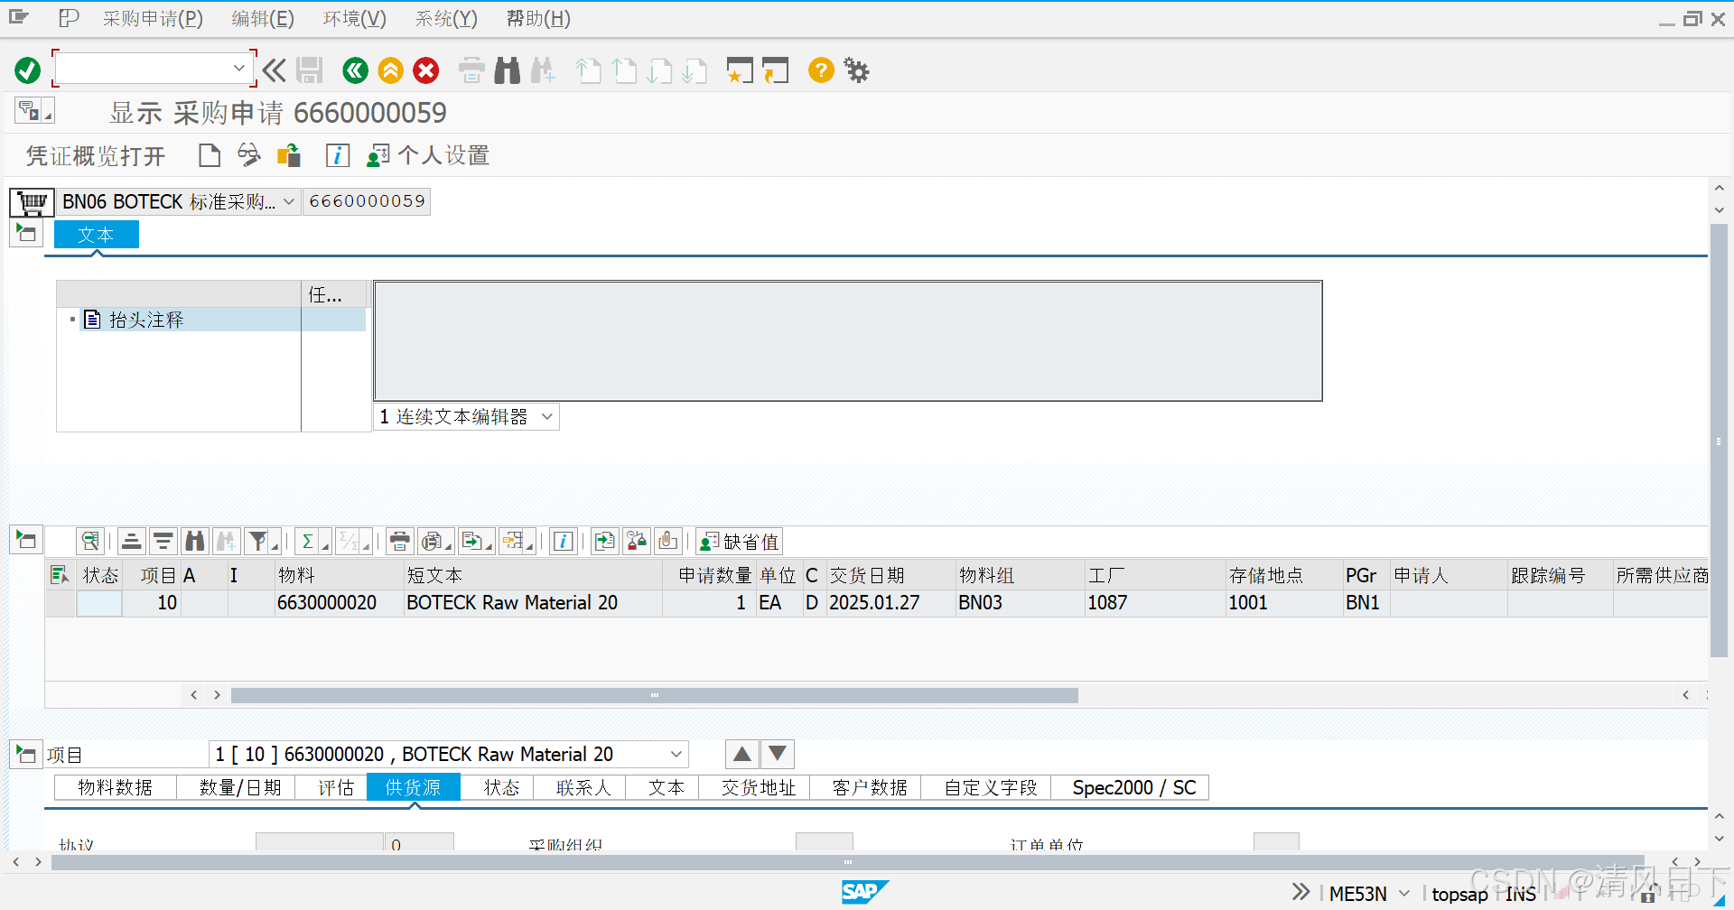Click the 缺省值 button
This screenshot has width=1734, height=910.
pos(739,542)
